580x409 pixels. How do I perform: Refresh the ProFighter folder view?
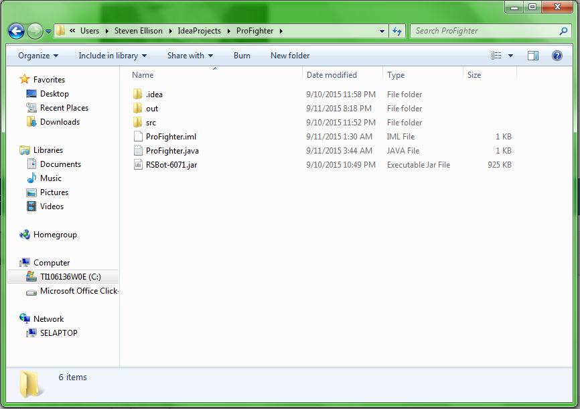(x=397, y=31)
